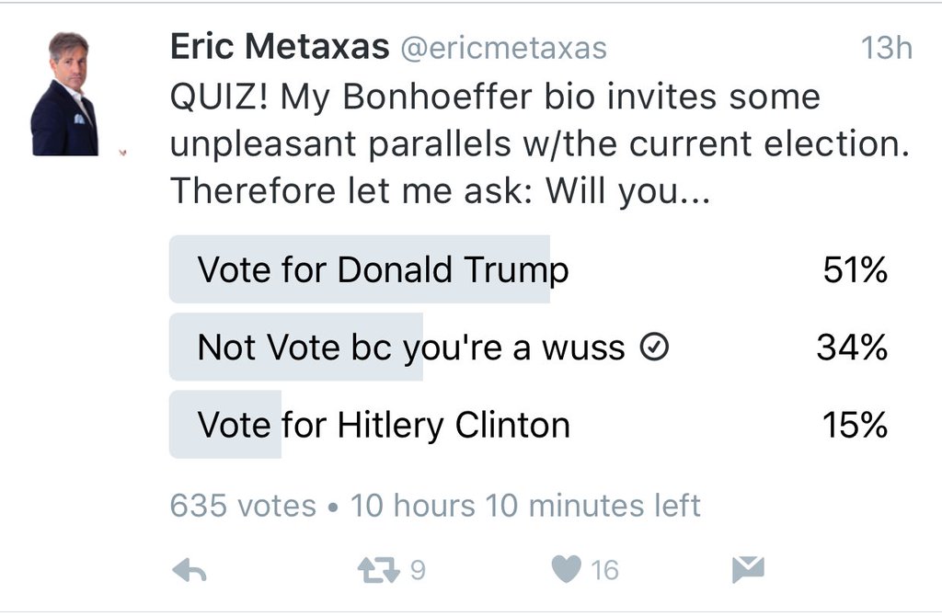Retweet using the retweet arrows icon
942x616 pixels.
[378, 570]
